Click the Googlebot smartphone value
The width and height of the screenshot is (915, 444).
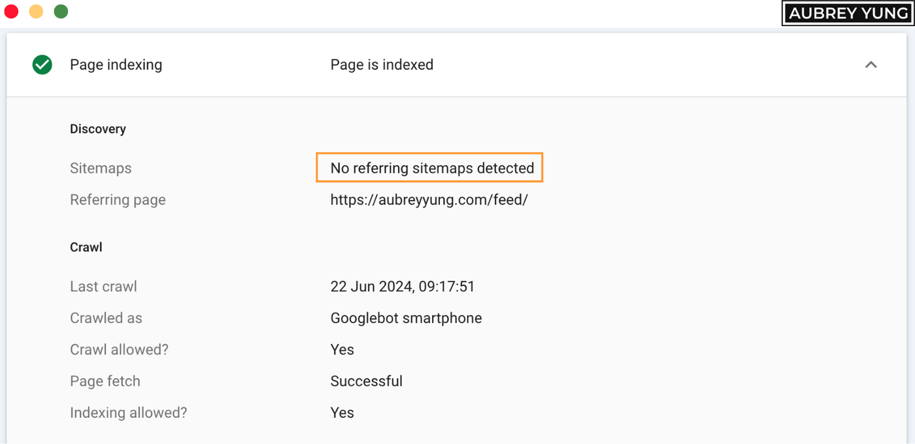coord(406,318)
